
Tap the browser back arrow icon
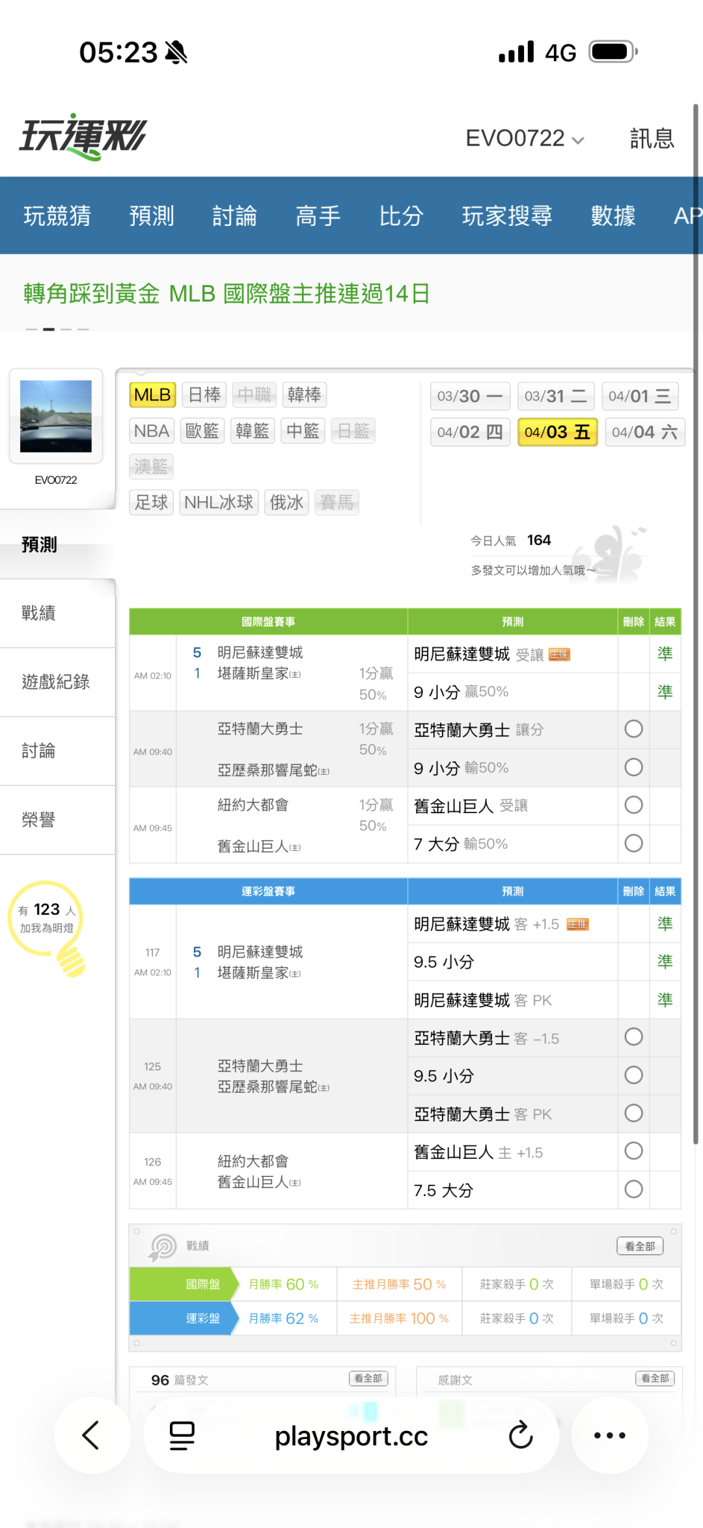[91, 1435]
